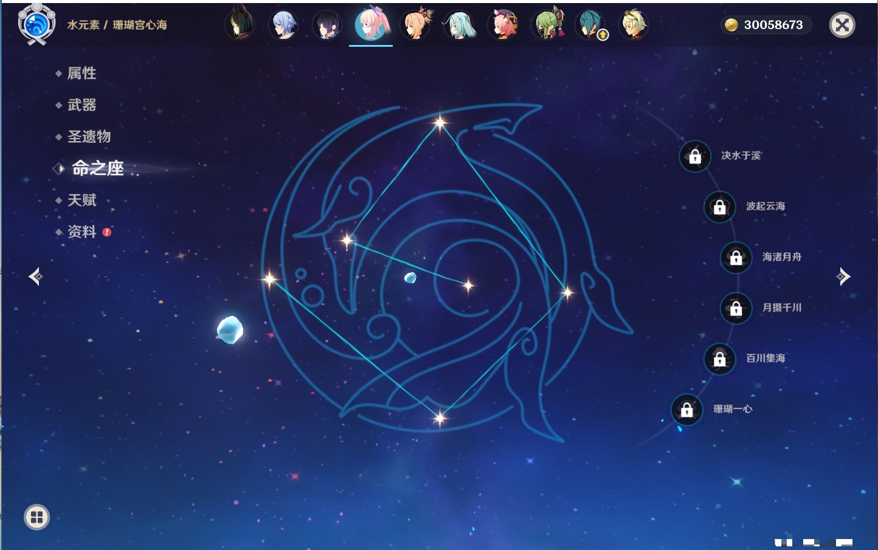Open locked constellation 珊瑚一心
The height and width of the screenshot is (550, 878).
click(x=687, y=410)
